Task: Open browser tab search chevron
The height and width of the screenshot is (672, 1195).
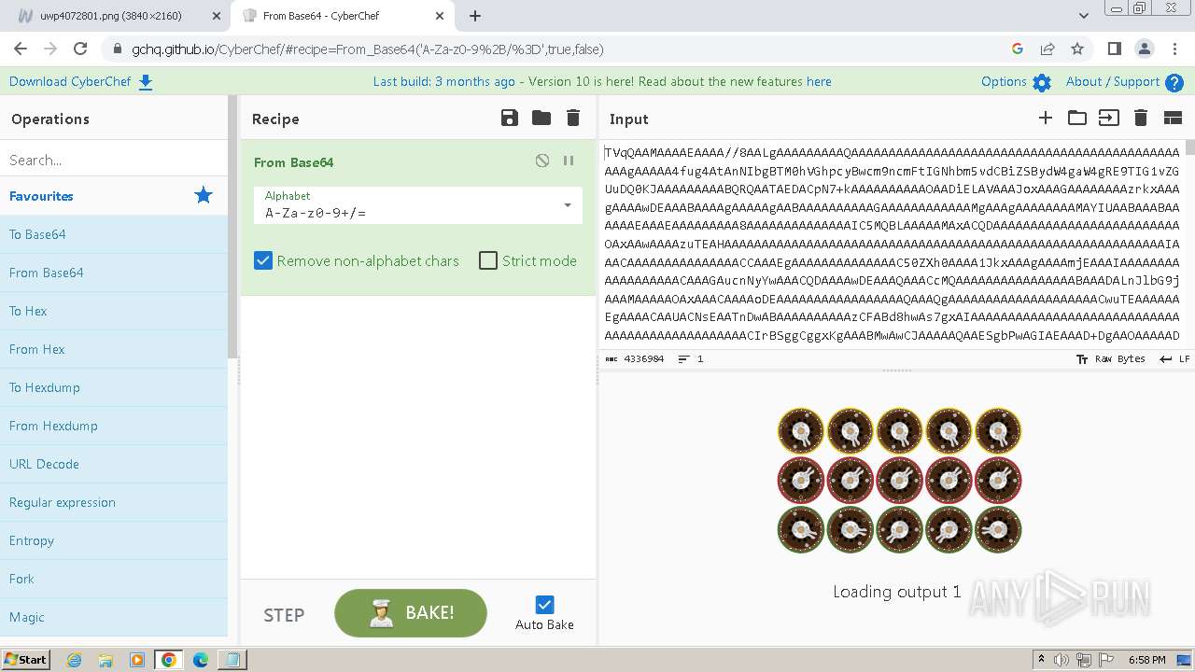Action: [1084, 16]
